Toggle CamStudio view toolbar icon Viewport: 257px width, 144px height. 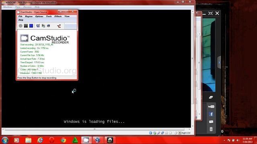click(38, 26)
